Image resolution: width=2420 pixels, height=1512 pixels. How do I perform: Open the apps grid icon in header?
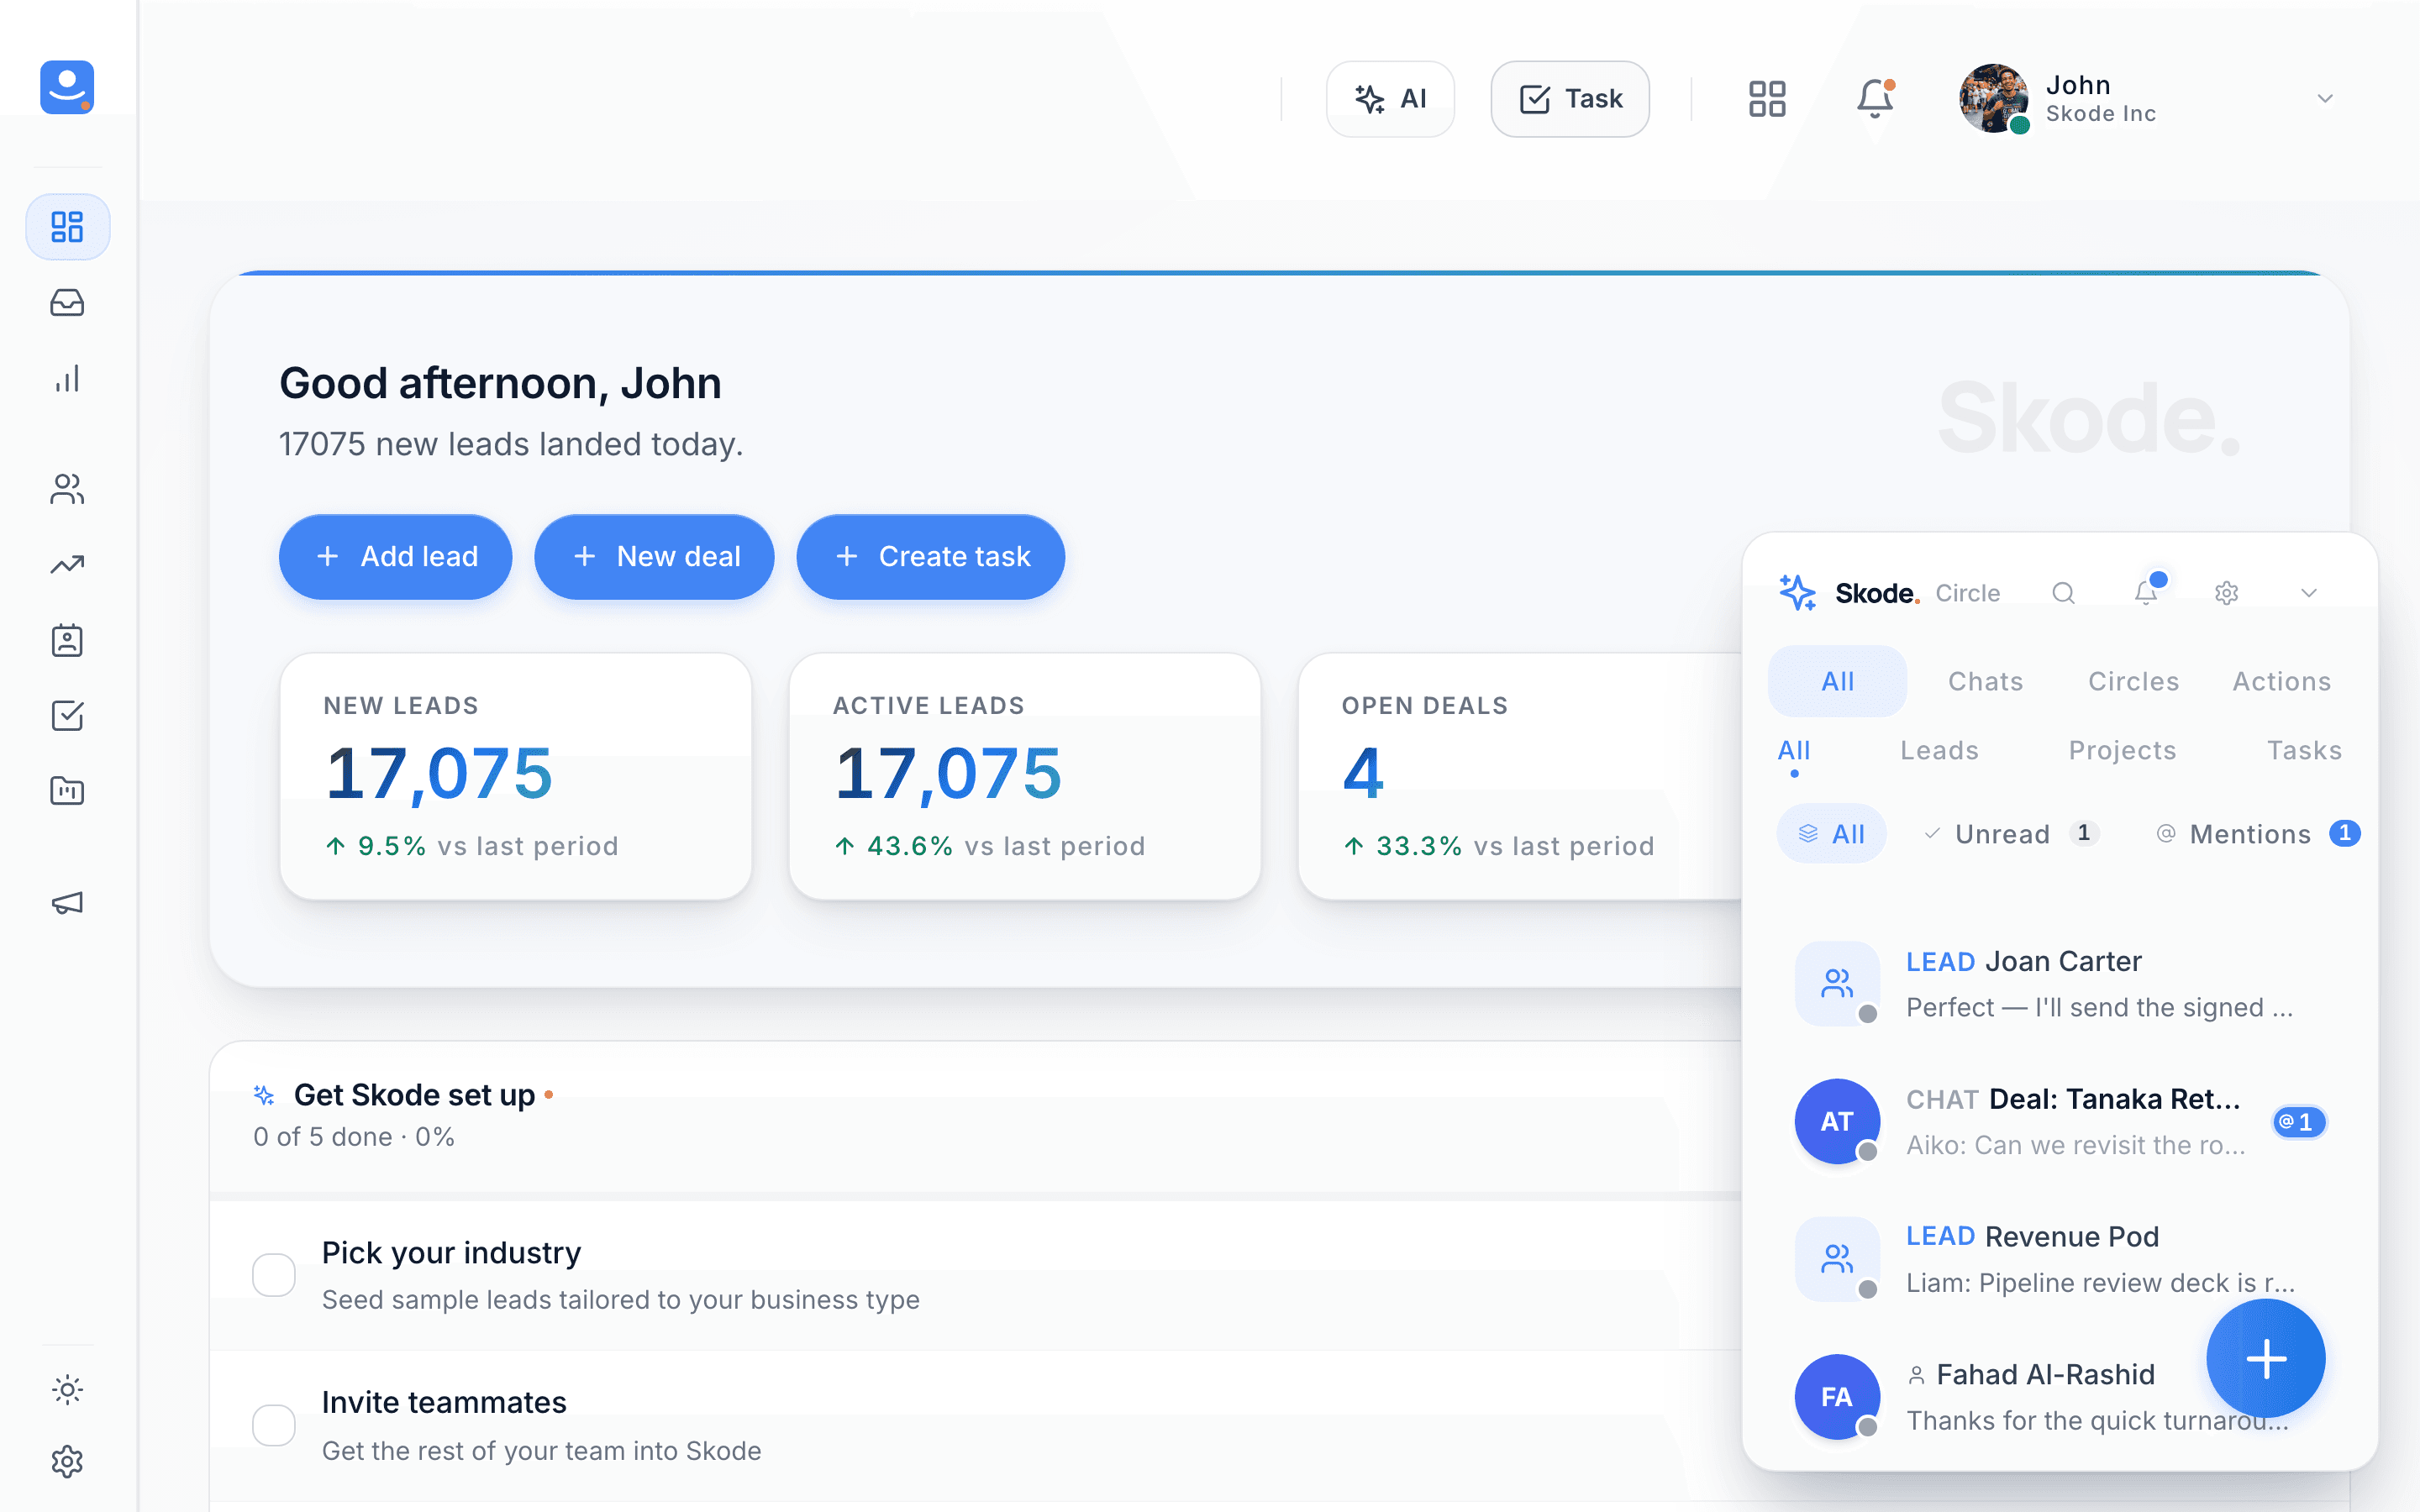pos(1767,98)
